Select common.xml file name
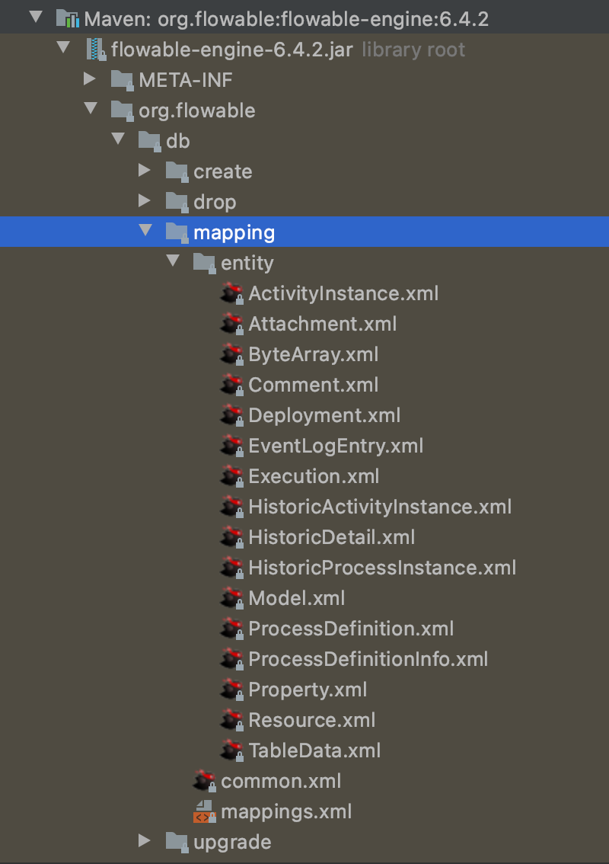Image resolution: width=609 pixels, height=864 pixels. pyautogui.click(x=282, y=782)
